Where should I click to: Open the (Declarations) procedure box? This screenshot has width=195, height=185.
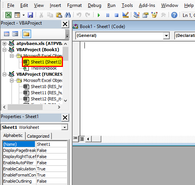pos(185,36)
